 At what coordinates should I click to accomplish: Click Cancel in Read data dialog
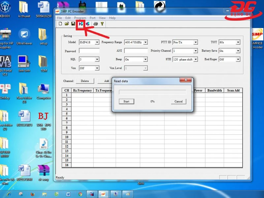click(x=179, y=101)
